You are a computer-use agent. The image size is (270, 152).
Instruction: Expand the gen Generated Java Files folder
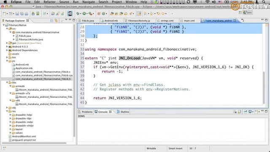point(7,43)
